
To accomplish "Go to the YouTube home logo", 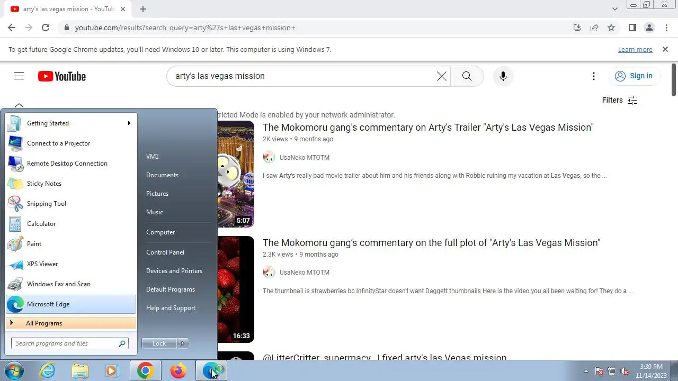I will 62,76.
